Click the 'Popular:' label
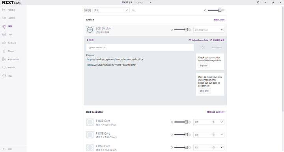The height and width of the screenshot is (152, 284). coord(91,55)
